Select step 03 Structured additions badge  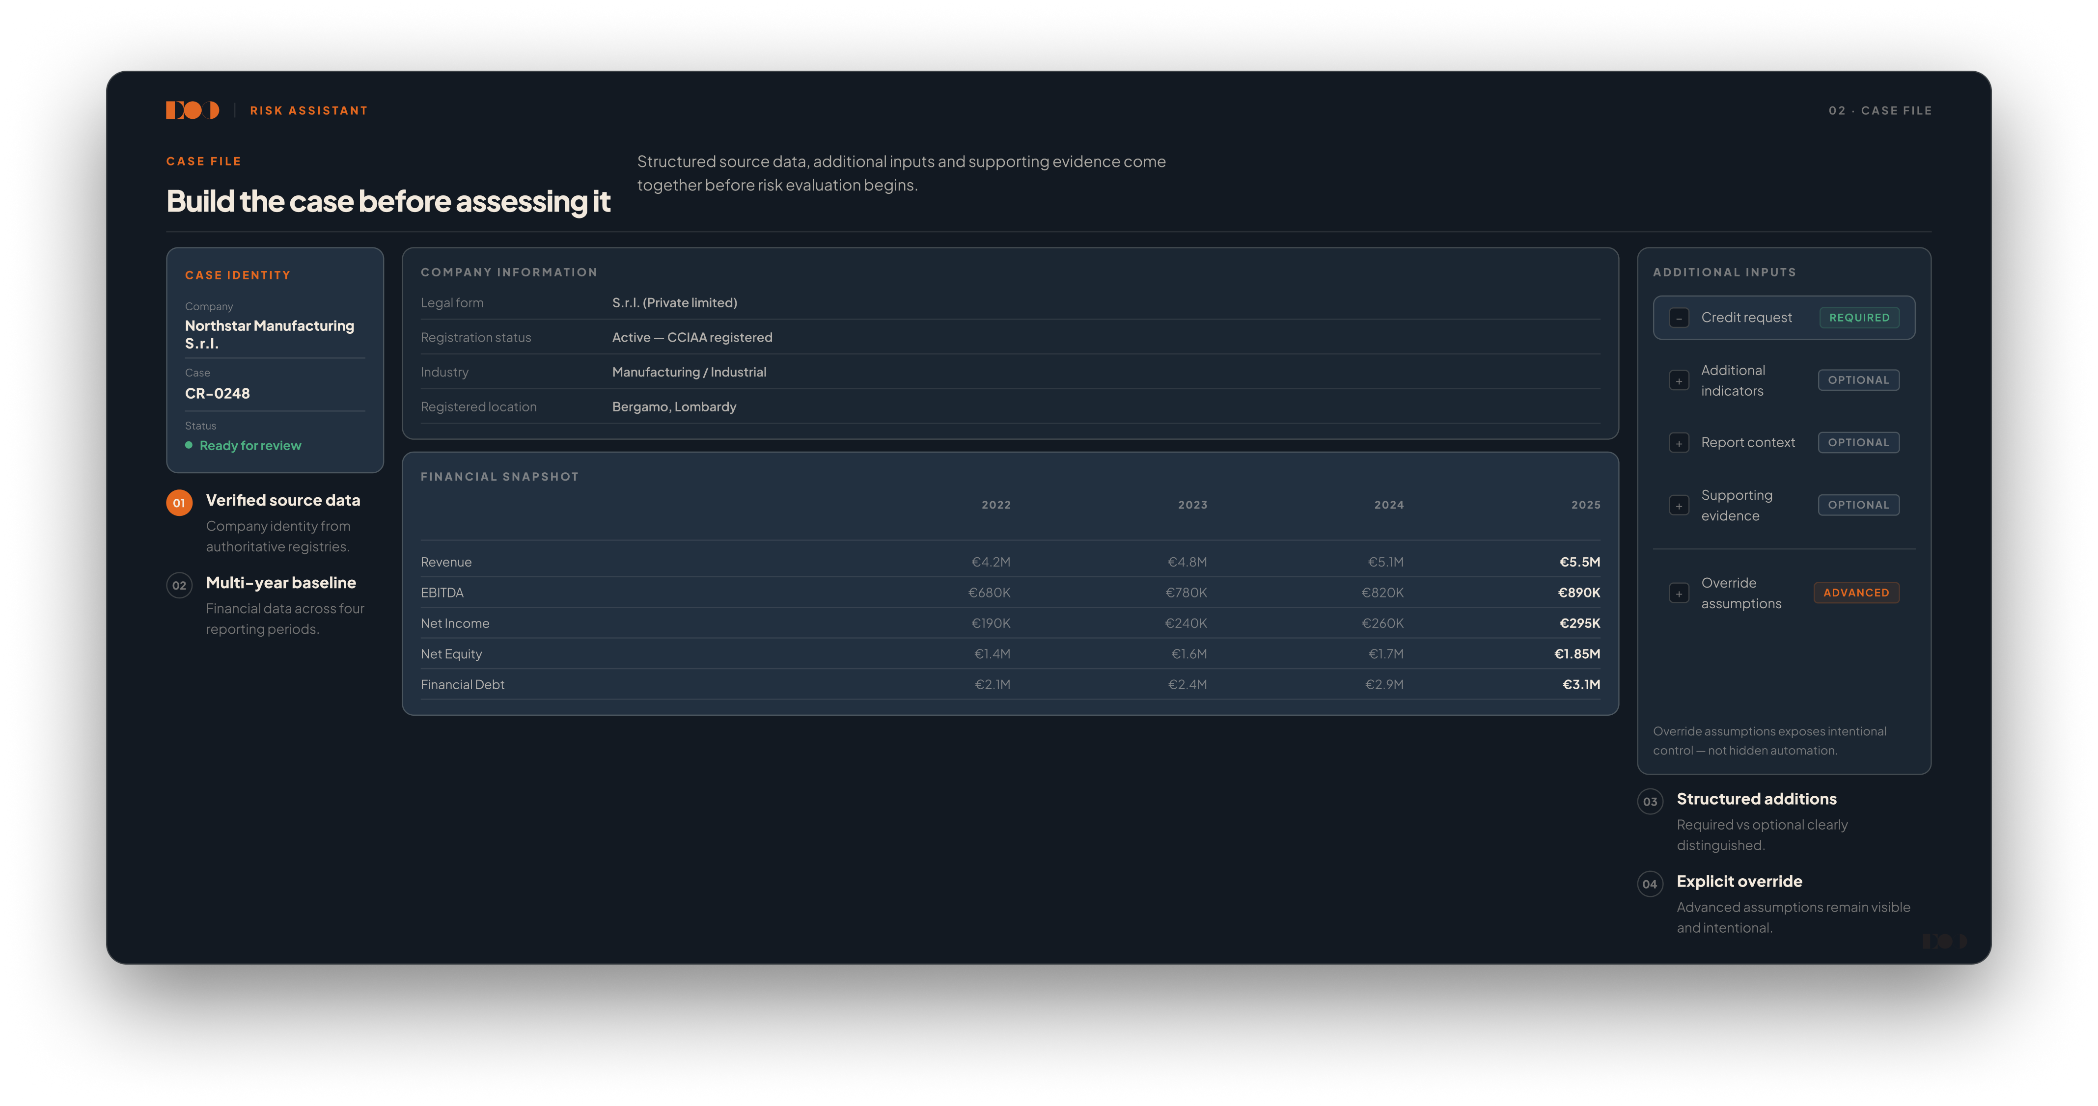click(x=1650, y=802)
